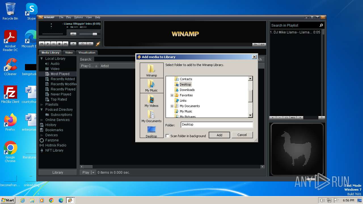The height and width of the screenshot is (204, 363).
Task: Select Never Played view
Action: (61, 94)
